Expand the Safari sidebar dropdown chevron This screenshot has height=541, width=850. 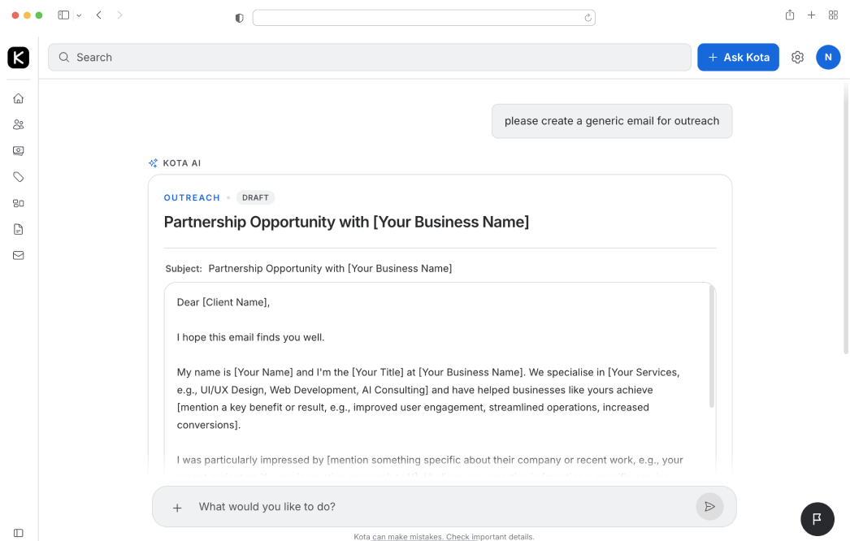(79, 15)
